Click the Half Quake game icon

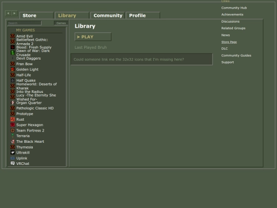pos(12,81)
